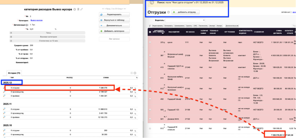Expand the Типы section
Screen dimensions: 296x138
click(x=11, y=33)
